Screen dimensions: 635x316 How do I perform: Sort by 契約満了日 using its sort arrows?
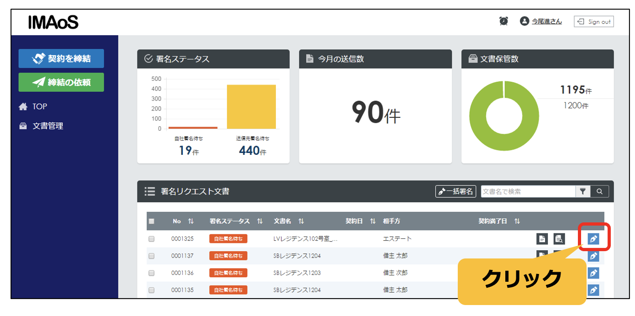516,221
